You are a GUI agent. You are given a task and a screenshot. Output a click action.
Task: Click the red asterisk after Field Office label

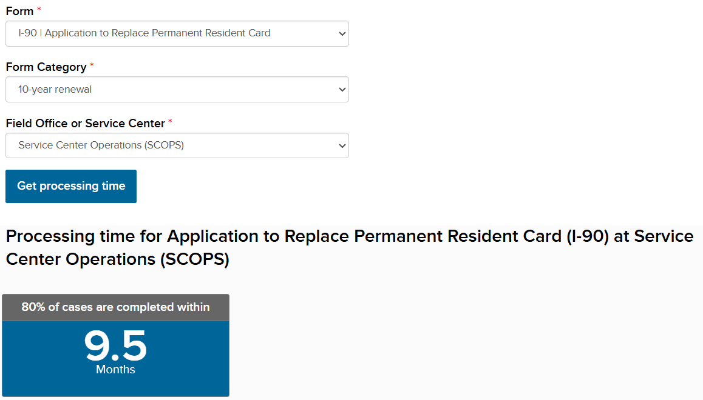(x=171, y=122)
